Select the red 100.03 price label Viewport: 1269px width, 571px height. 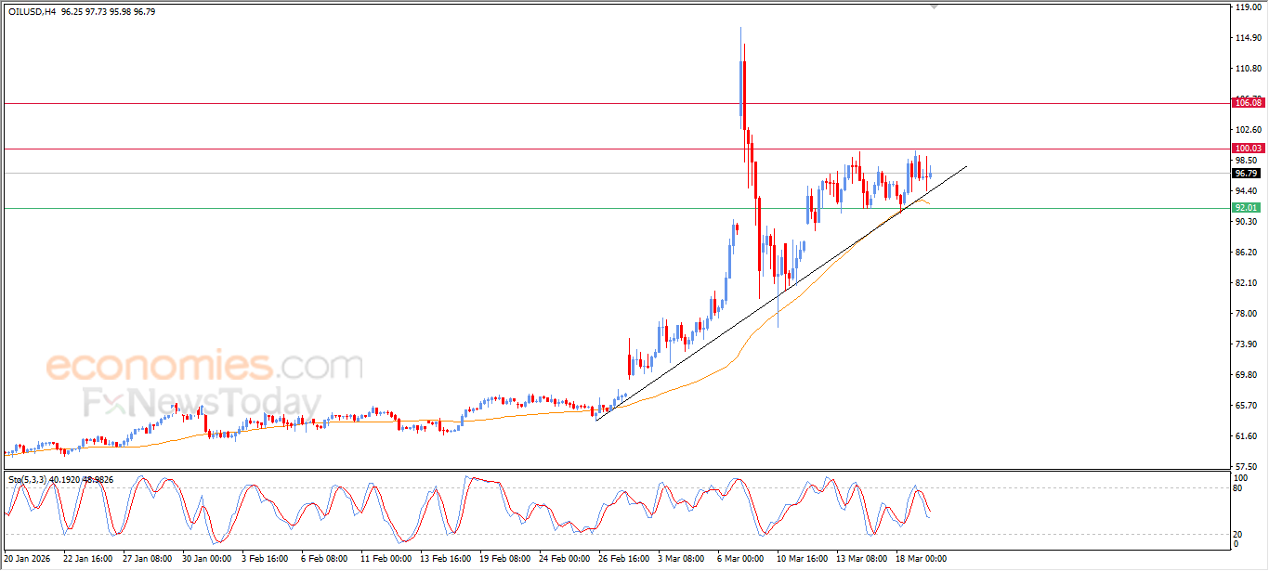[x=1247, y=149]
